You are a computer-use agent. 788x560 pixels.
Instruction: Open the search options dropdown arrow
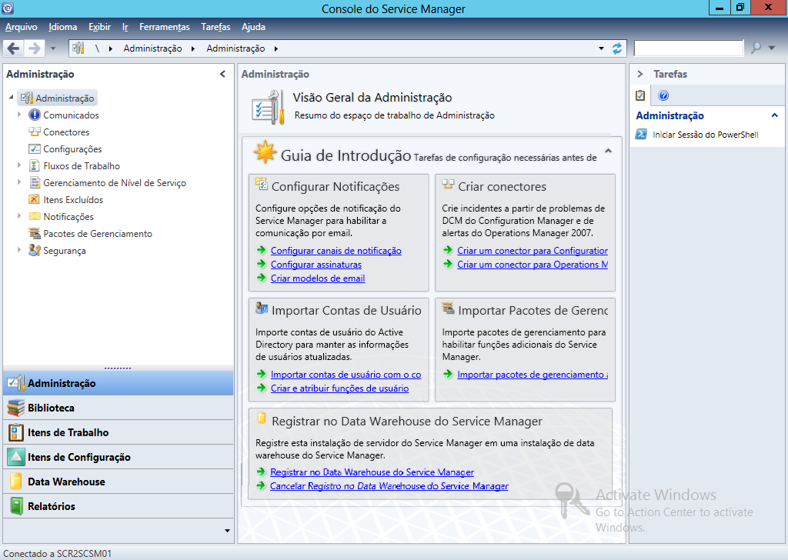[772, 48]
